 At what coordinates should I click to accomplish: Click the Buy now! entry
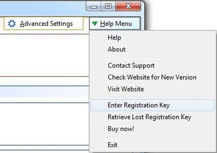click(x=121, y=129)
